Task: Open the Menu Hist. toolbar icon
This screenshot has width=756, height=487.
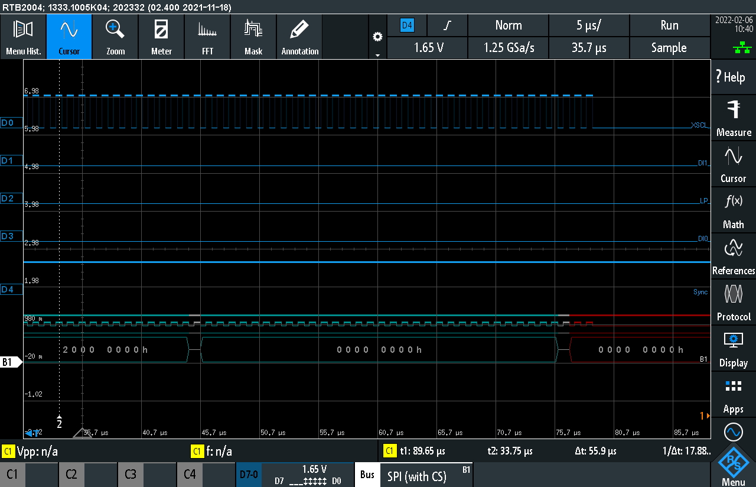Action: tap(23, 37)
